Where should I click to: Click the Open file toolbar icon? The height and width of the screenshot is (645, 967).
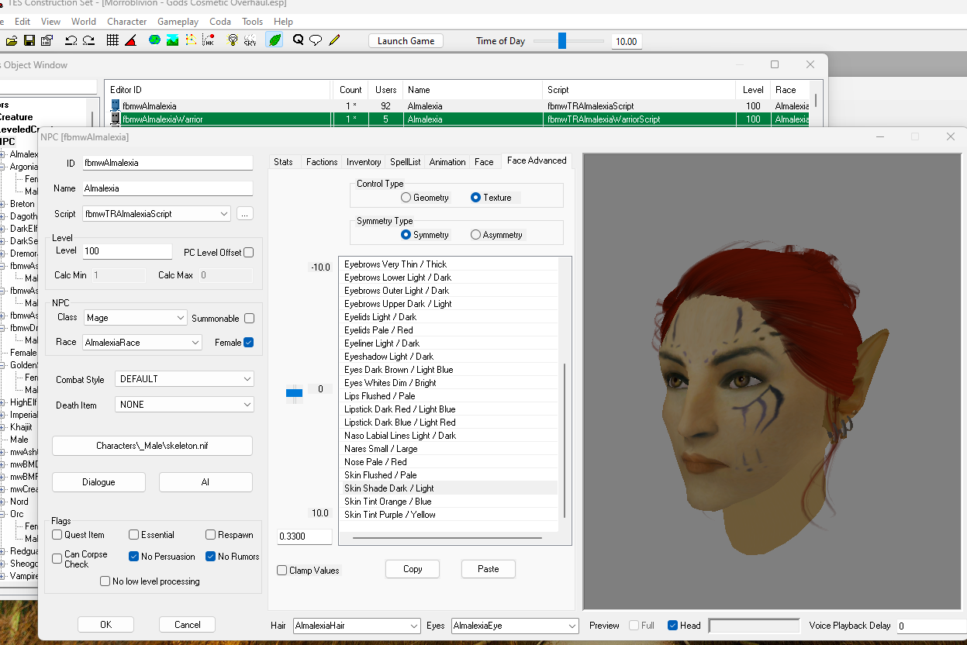tap(12, 40)
